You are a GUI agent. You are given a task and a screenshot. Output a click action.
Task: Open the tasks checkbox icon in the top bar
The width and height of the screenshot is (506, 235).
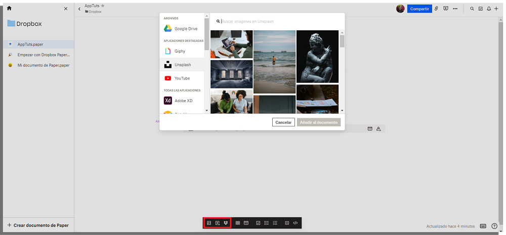481,9
